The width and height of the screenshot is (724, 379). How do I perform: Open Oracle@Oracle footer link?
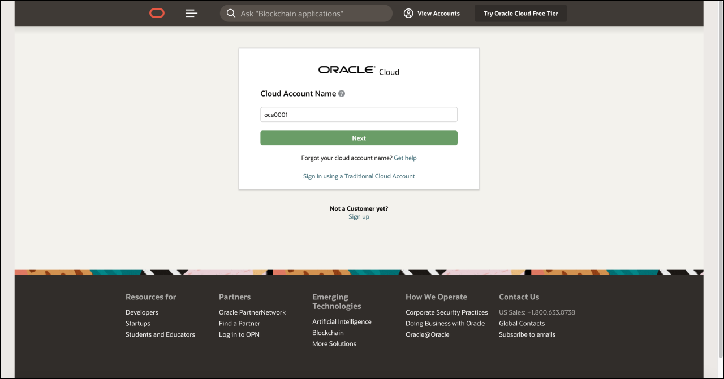428,334
